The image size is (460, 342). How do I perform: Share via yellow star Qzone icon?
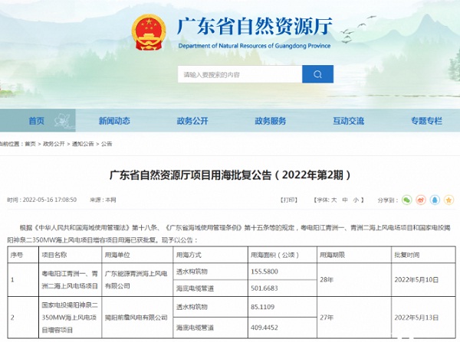pos(449,200)
